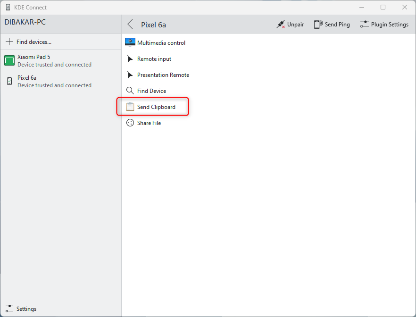Click the Plugin Settings sliders icon
The image size is (416, 317).
coord(364,25)
